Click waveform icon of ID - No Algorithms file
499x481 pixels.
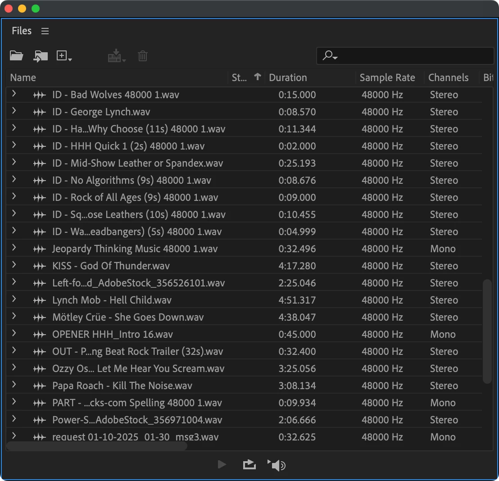click(x=40, y=181)
